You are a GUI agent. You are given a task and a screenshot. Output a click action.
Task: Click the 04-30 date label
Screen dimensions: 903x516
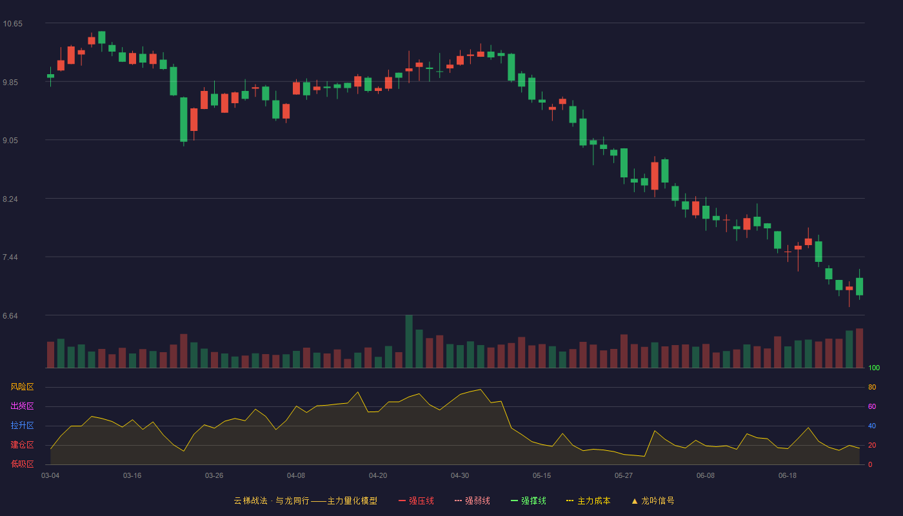[460, 475]
